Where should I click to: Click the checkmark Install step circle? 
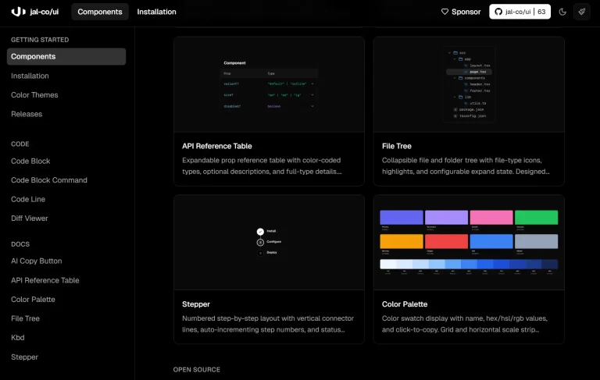click(x=260, y=232)
